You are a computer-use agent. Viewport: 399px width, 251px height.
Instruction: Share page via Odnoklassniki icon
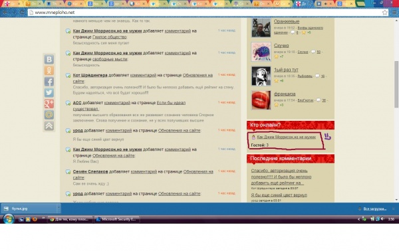[49, 70]
